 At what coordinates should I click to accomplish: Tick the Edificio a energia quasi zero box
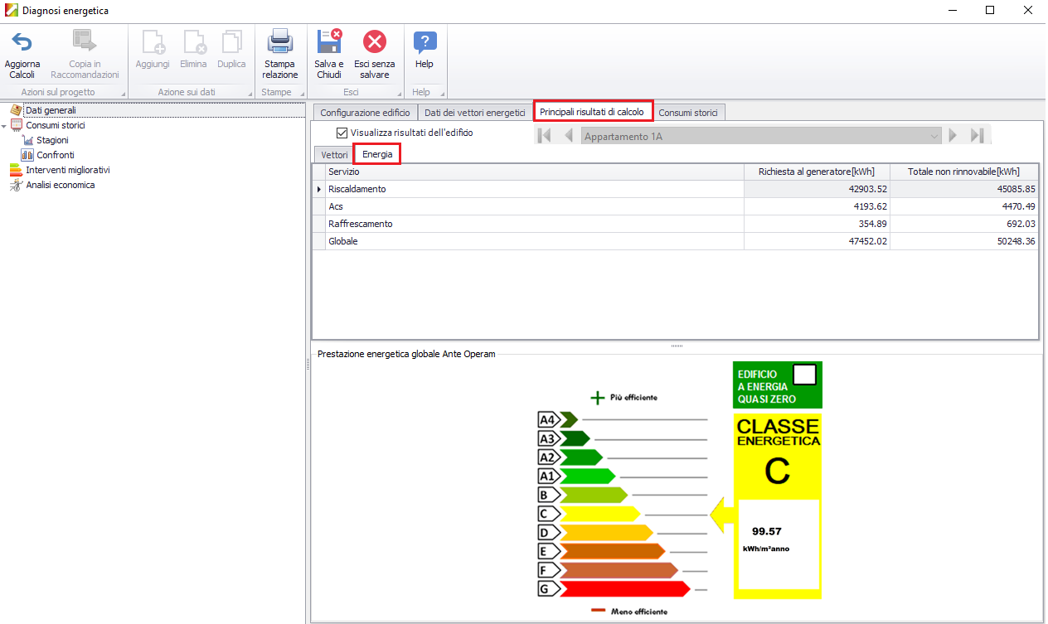804,375
